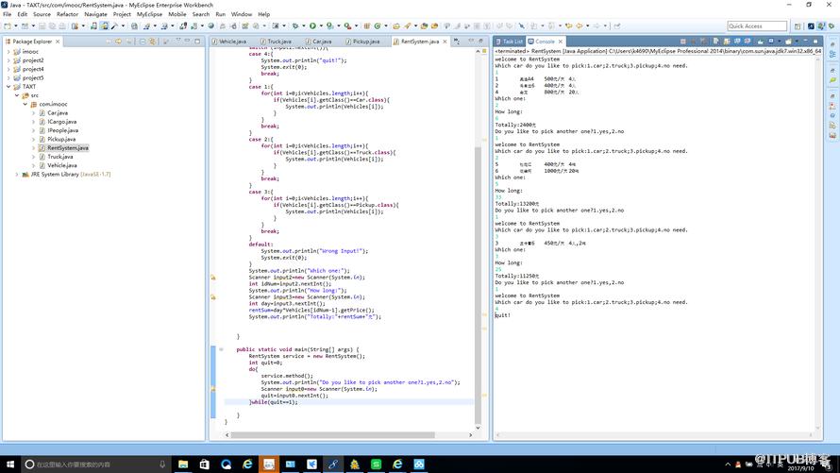This screenshot has width=840, height=473.
Task: Click the New file toolbar icon
Action: tap(8, 25)
